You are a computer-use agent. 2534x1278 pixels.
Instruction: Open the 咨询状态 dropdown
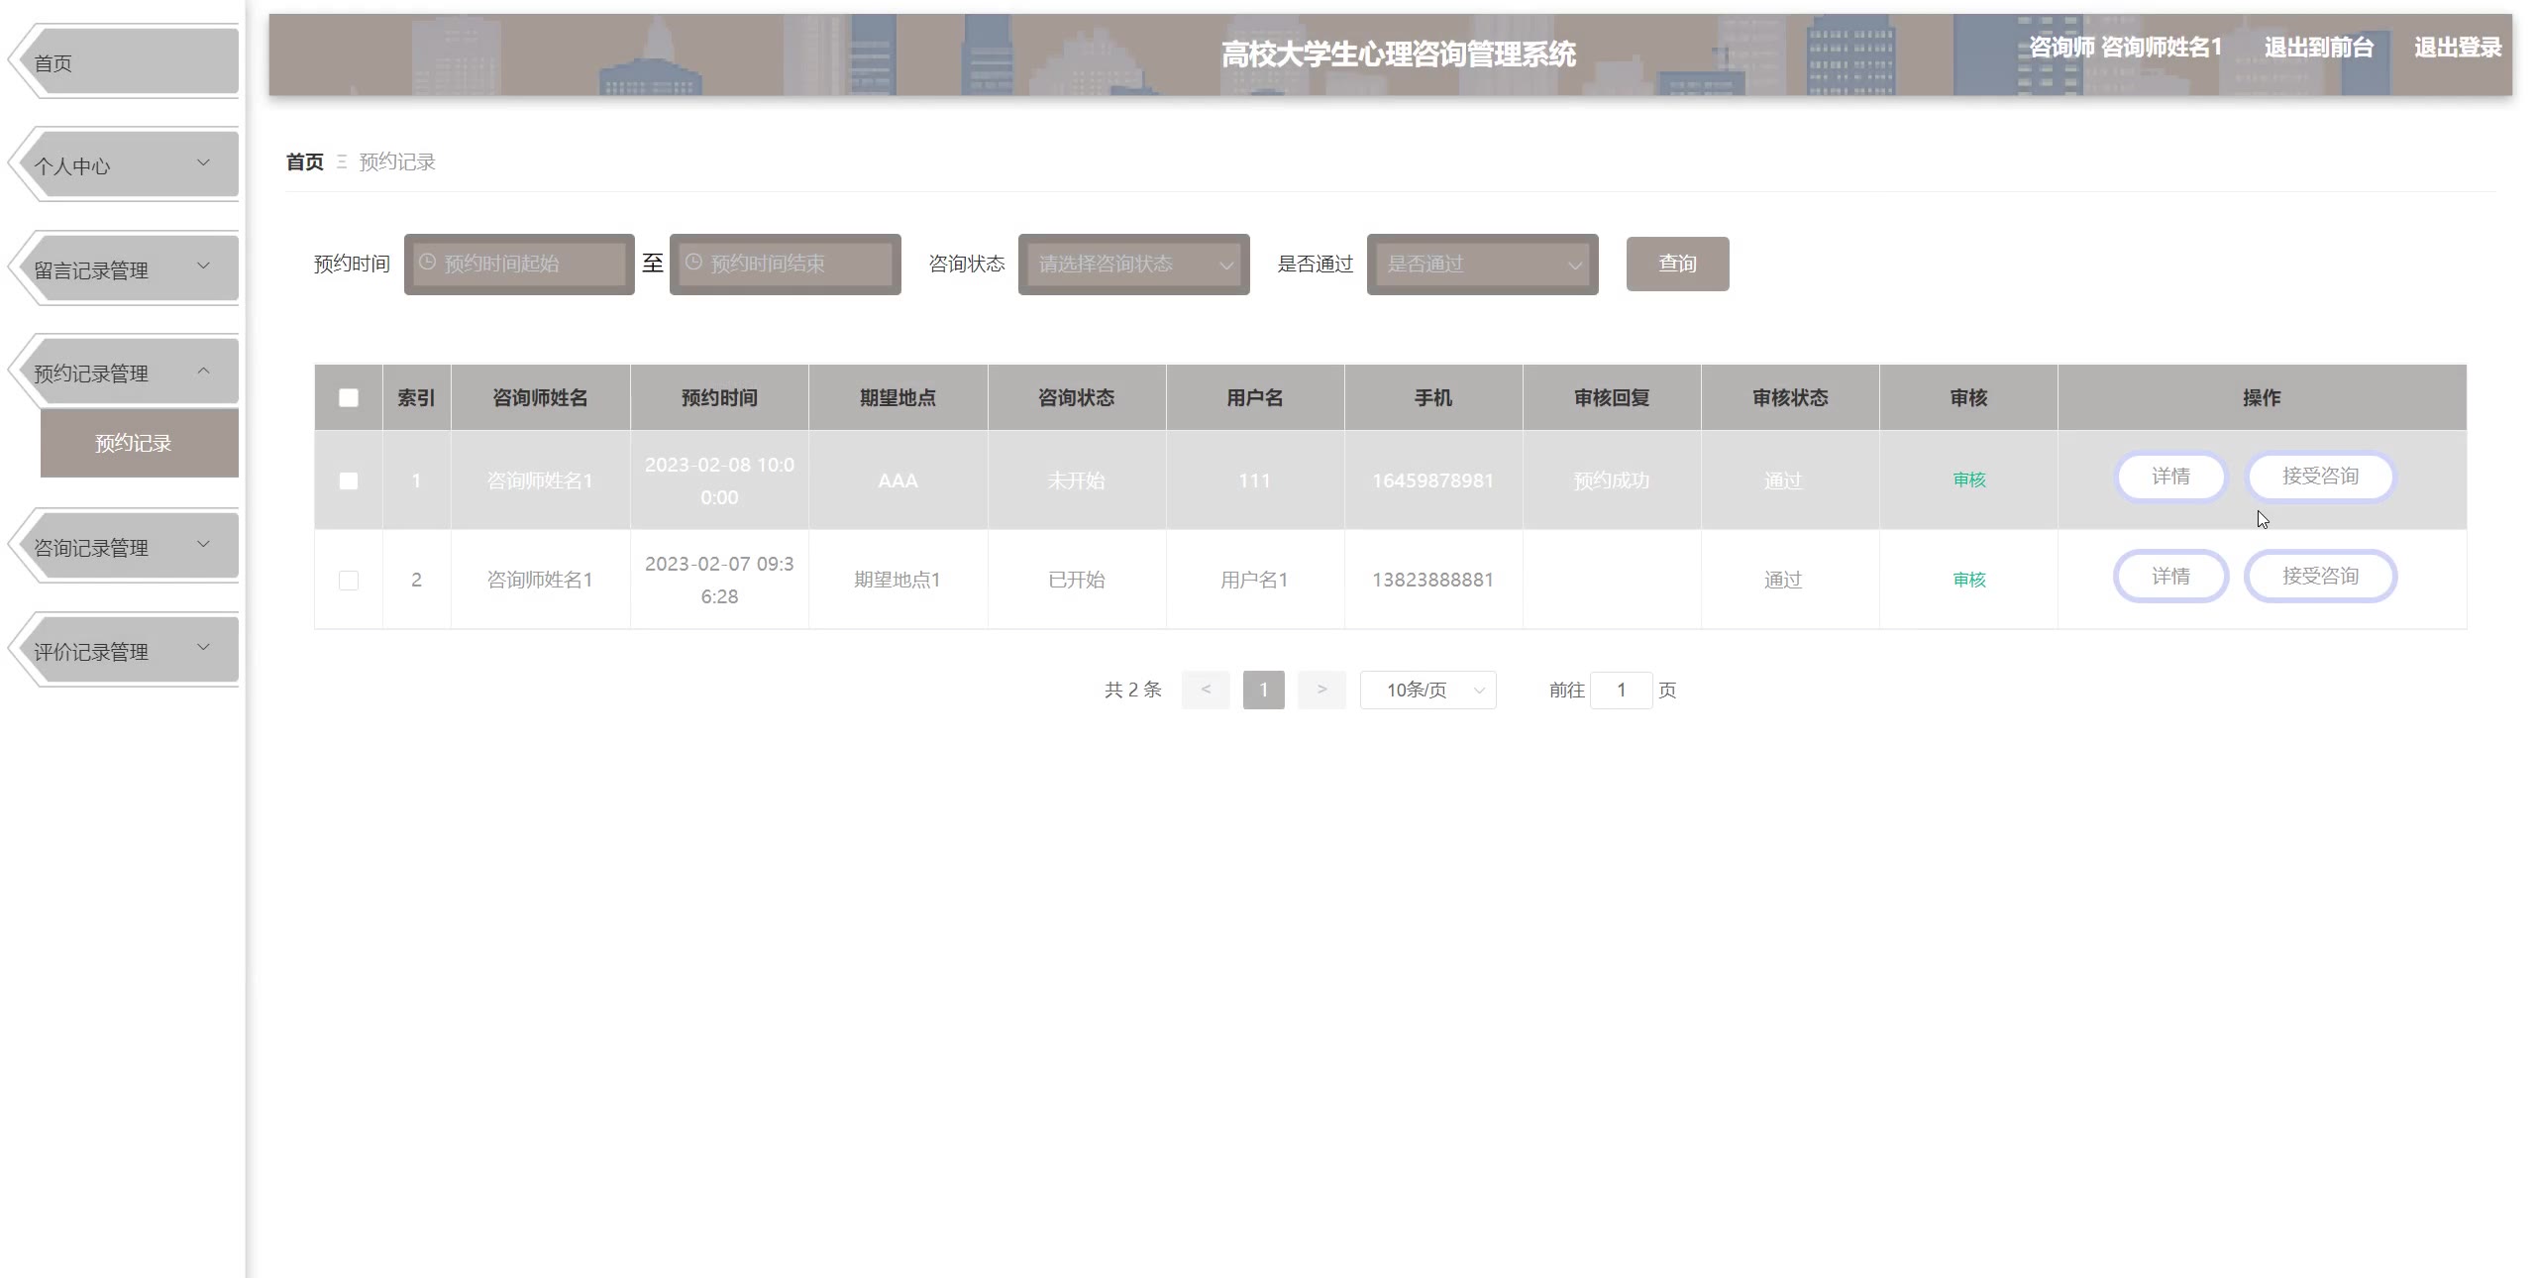[x=1133, y=265]
